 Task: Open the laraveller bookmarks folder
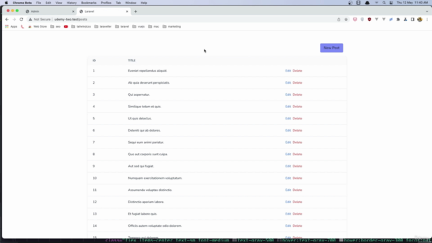click(103, 26)
